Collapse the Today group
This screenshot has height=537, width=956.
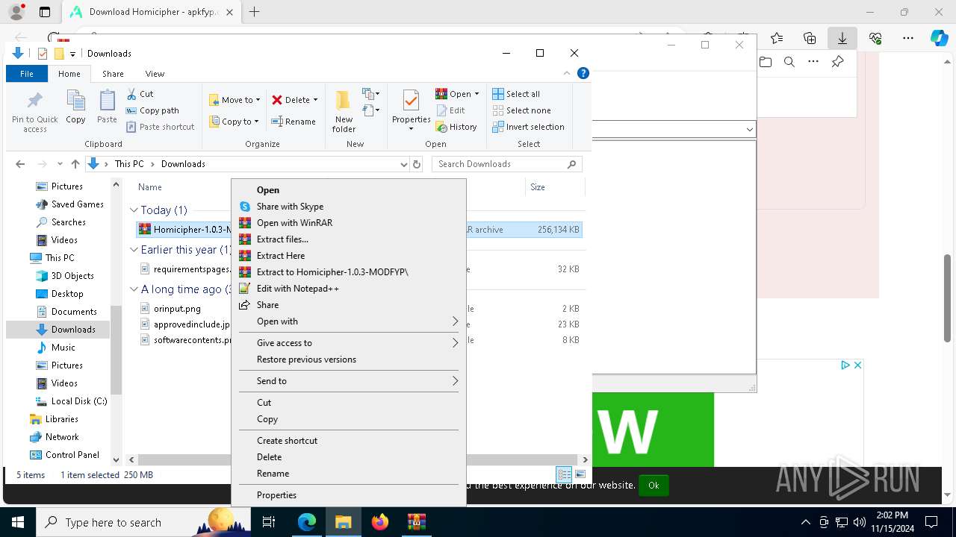coord(134,210)
